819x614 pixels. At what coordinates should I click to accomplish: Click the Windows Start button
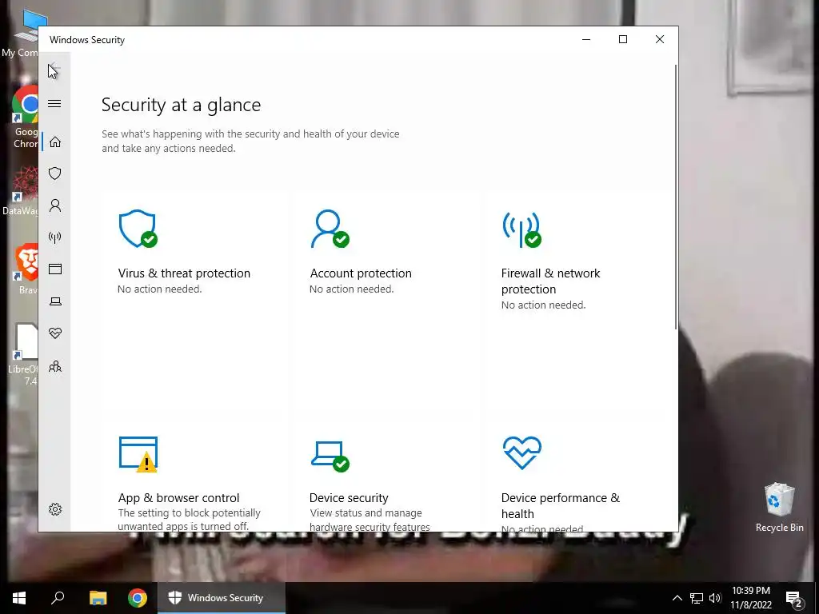[x=19, y=598]
